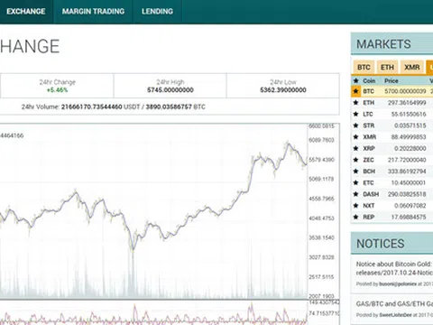
Task: Open the GAS/BTC and GAS/ETH notice
Action: click(394, 304)
